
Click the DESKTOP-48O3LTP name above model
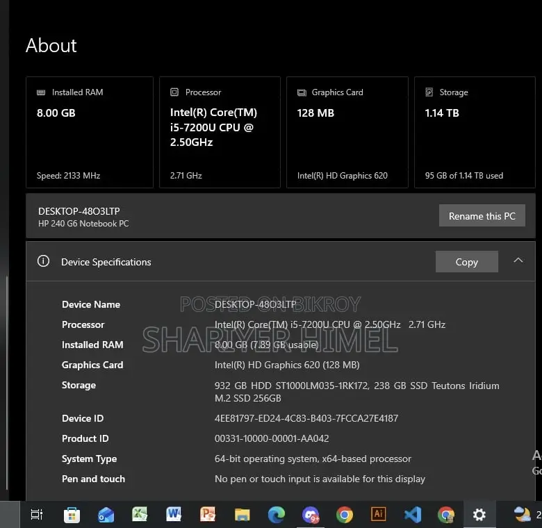pyautogui.click(x=79, y=211)
